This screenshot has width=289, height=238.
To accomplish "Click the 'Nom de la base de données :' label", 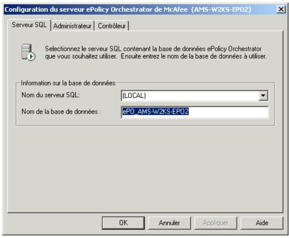I will [61, 112].
